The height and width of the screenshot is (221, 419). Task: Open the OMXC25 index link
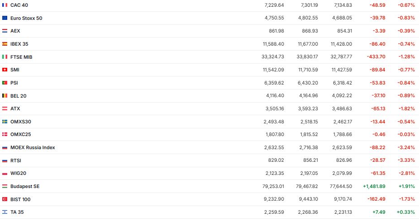(x=20, y=134)
